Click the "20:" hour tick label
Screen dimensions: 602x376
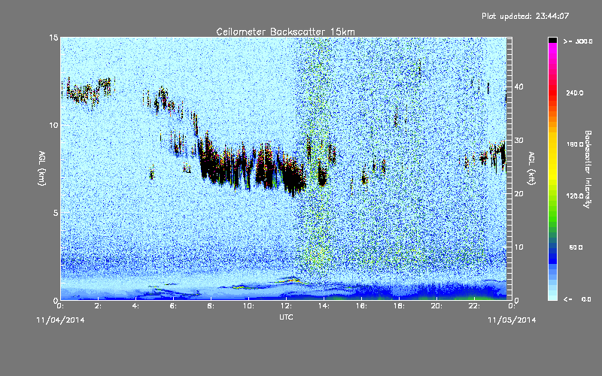point(437,306)
